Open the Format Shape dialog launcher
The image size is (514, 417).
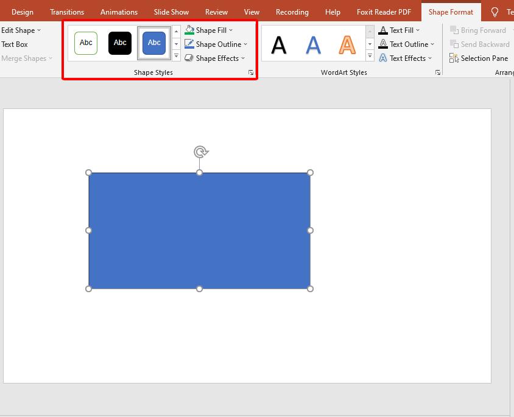coord(251,72)
